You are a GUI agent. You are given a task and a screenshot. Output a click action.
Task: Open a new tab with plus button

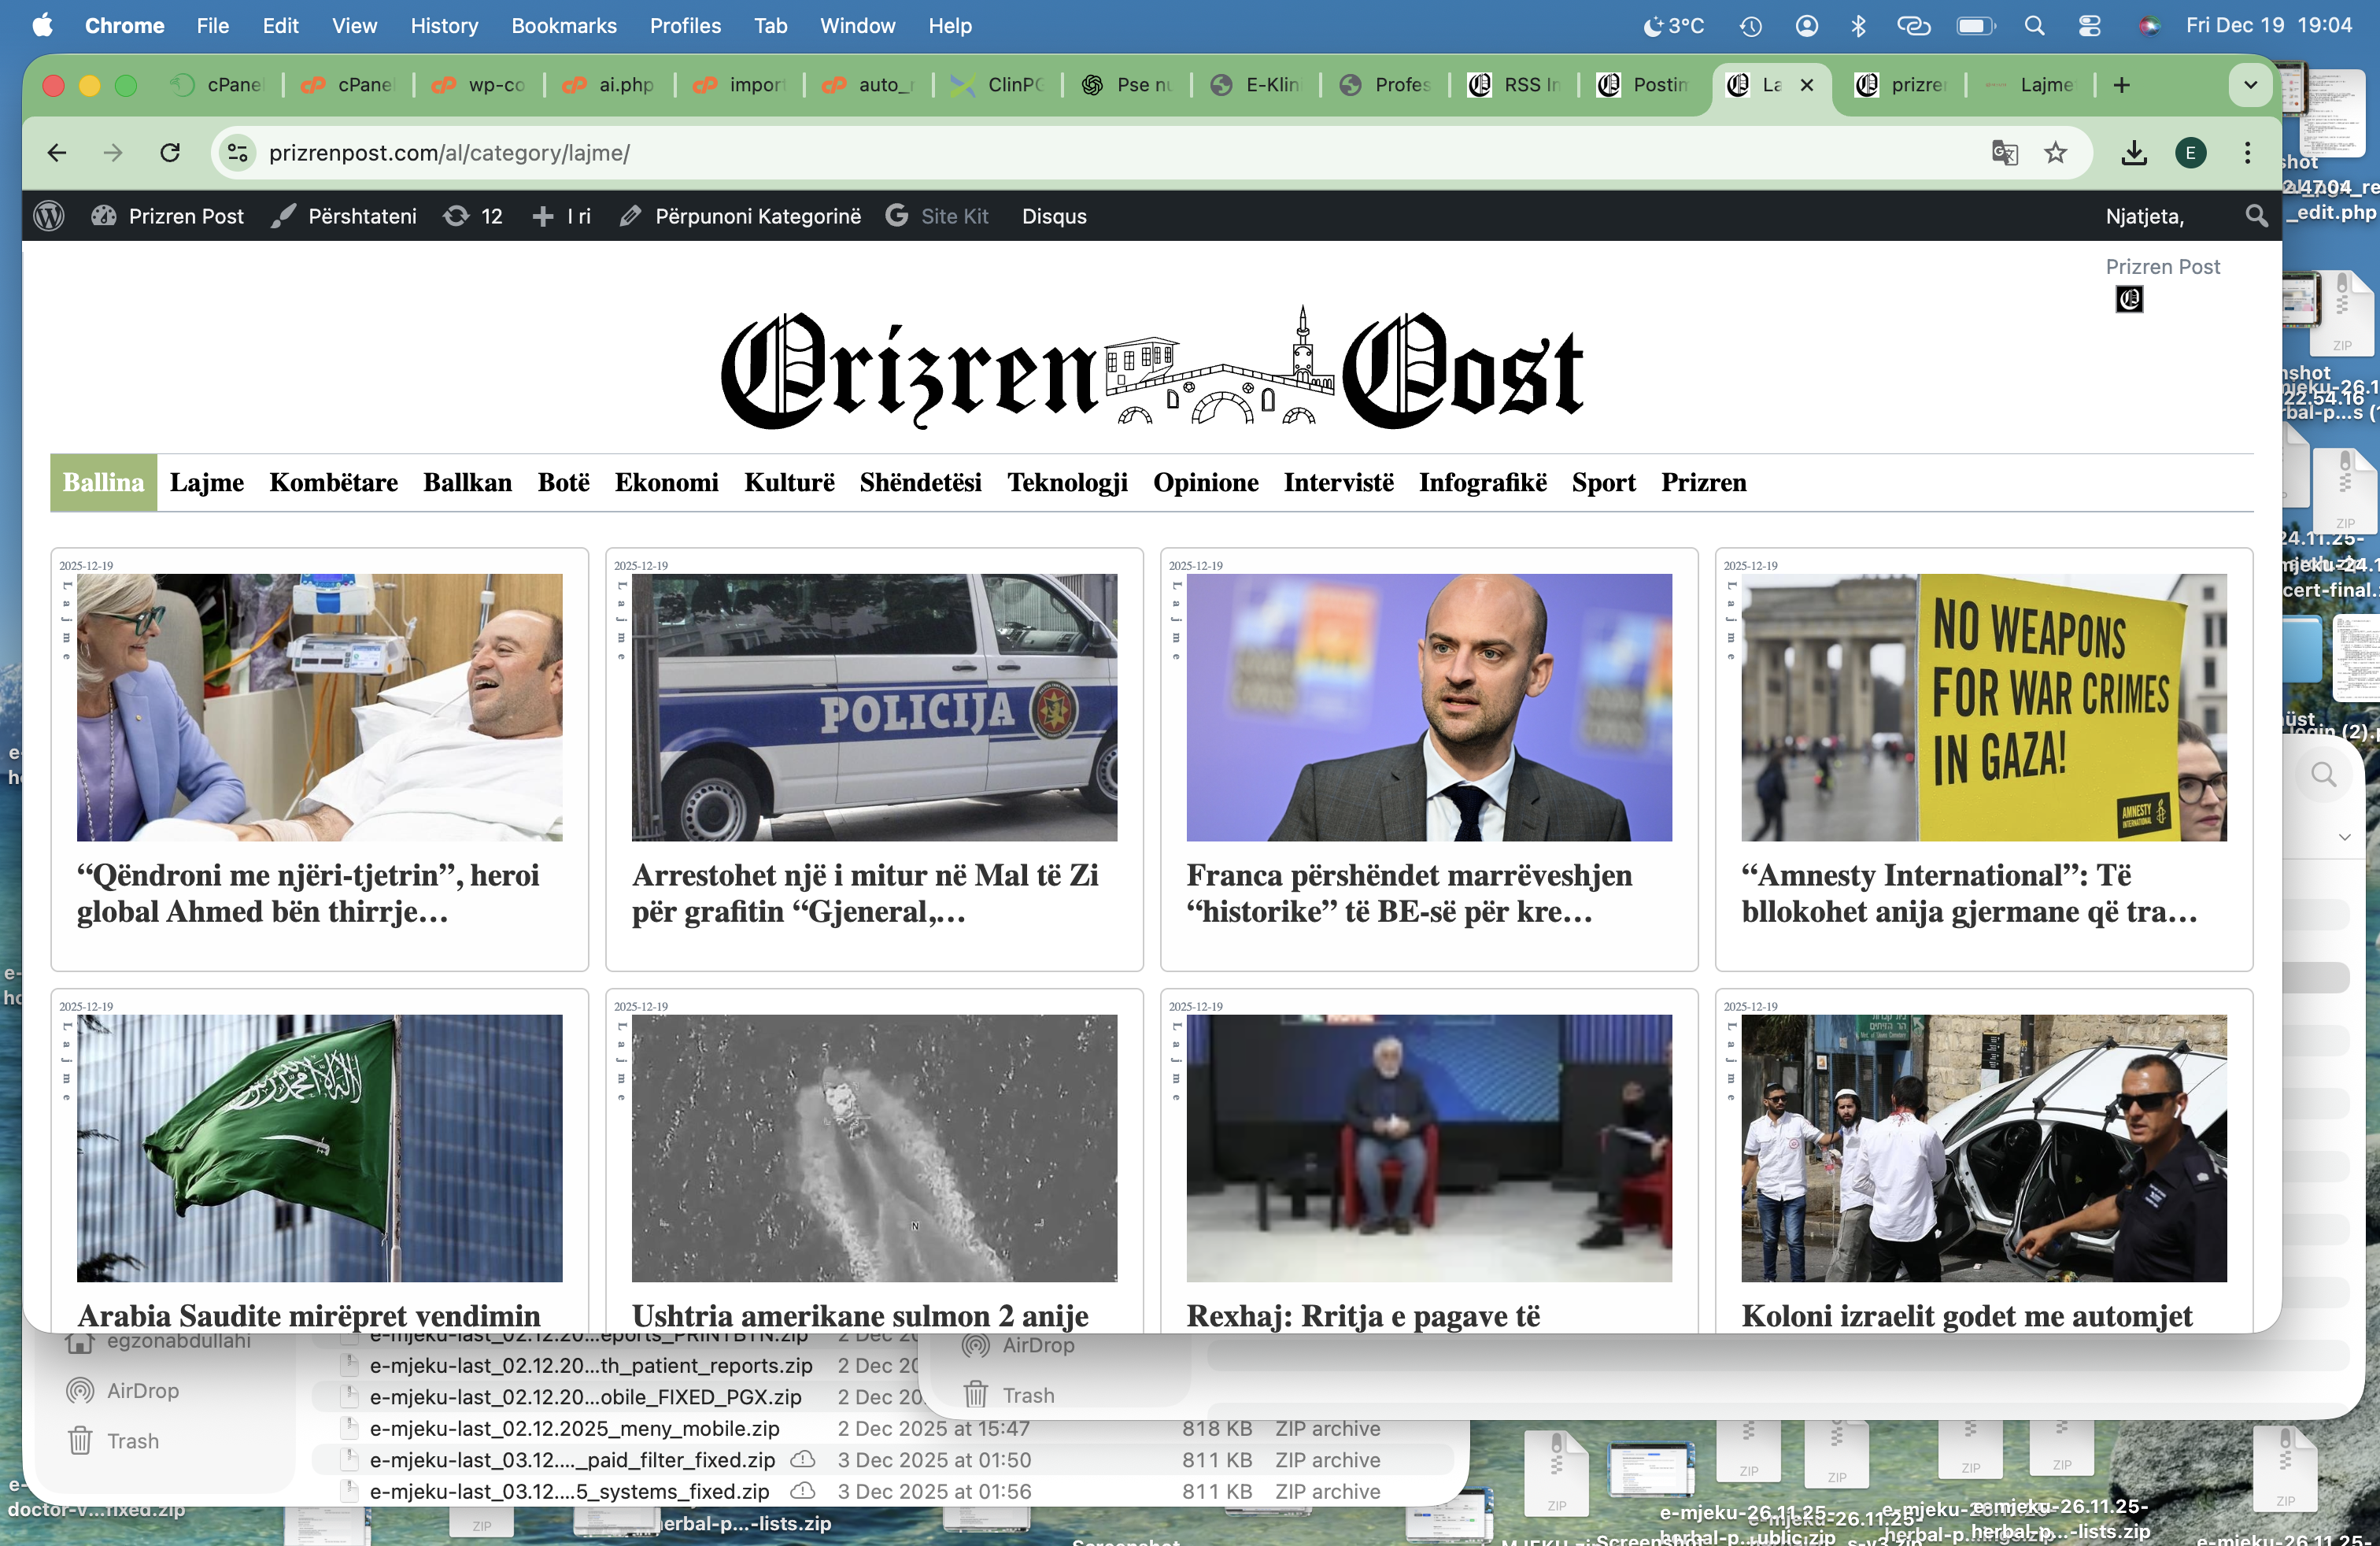pyautogui.click(x=2121, y=85)
